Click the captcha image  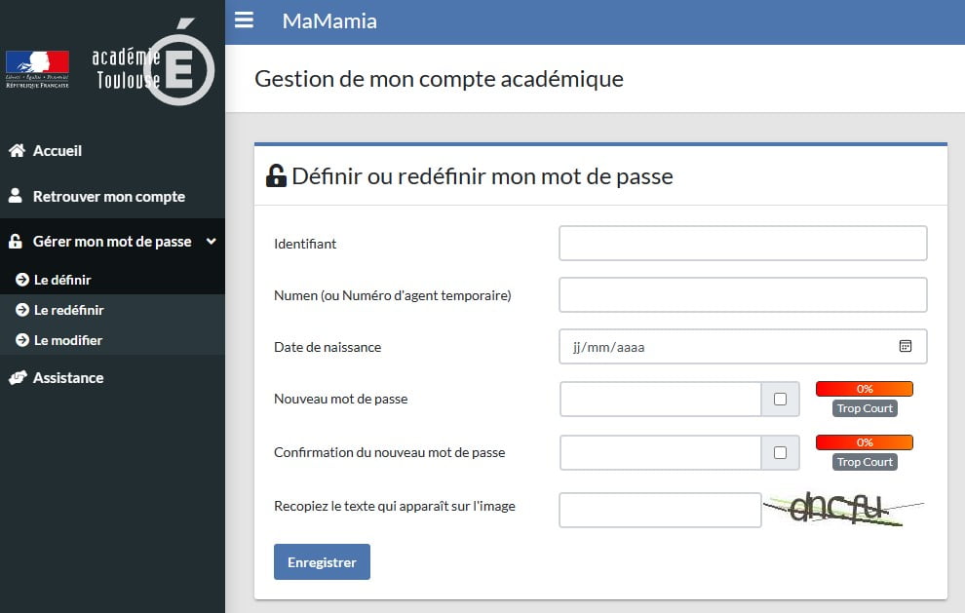pos(843,509)
